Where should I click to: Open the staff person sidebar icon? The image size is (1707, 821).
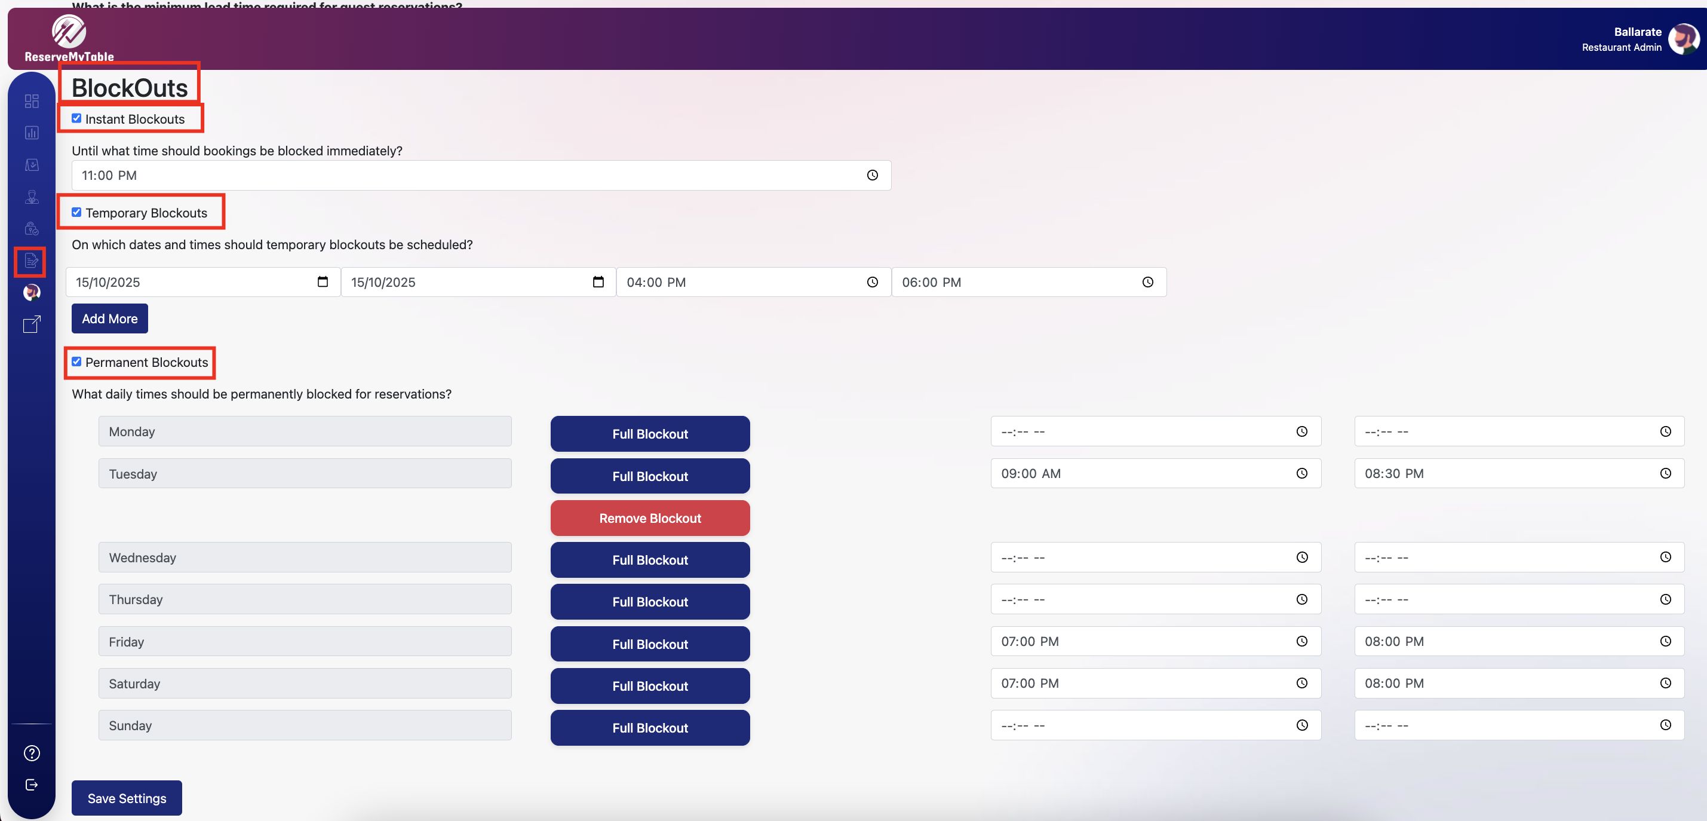31,197
